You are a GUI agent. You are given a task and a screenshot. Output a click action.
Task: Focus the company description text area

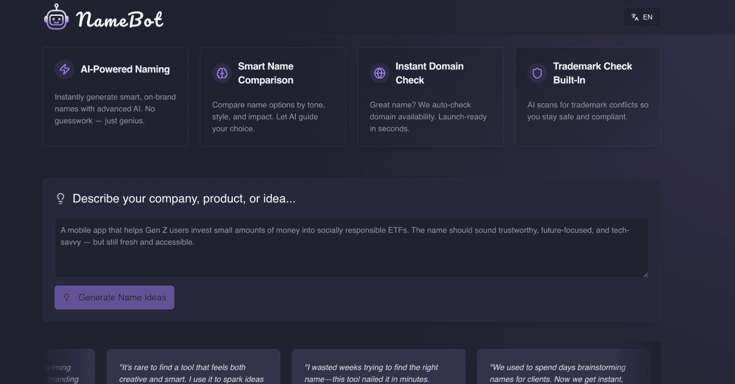352,248
